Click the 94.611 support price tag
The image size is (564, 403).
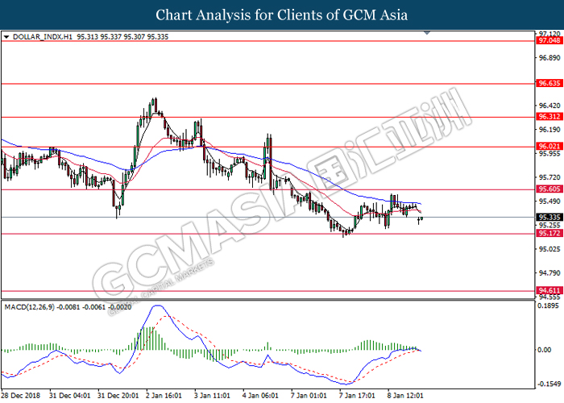pos(549,290)
